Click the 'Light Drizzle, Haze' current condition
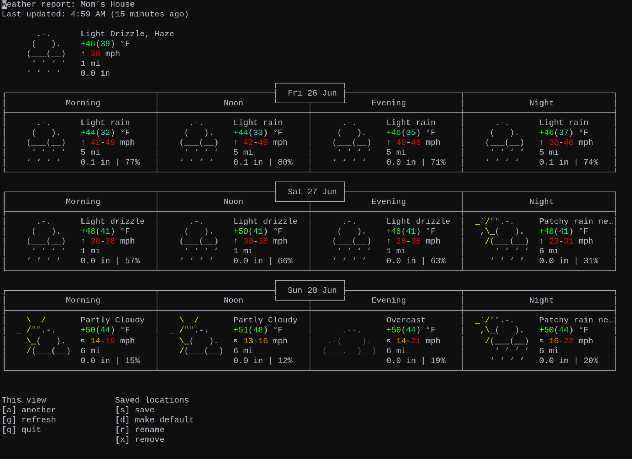 (127, 34)
